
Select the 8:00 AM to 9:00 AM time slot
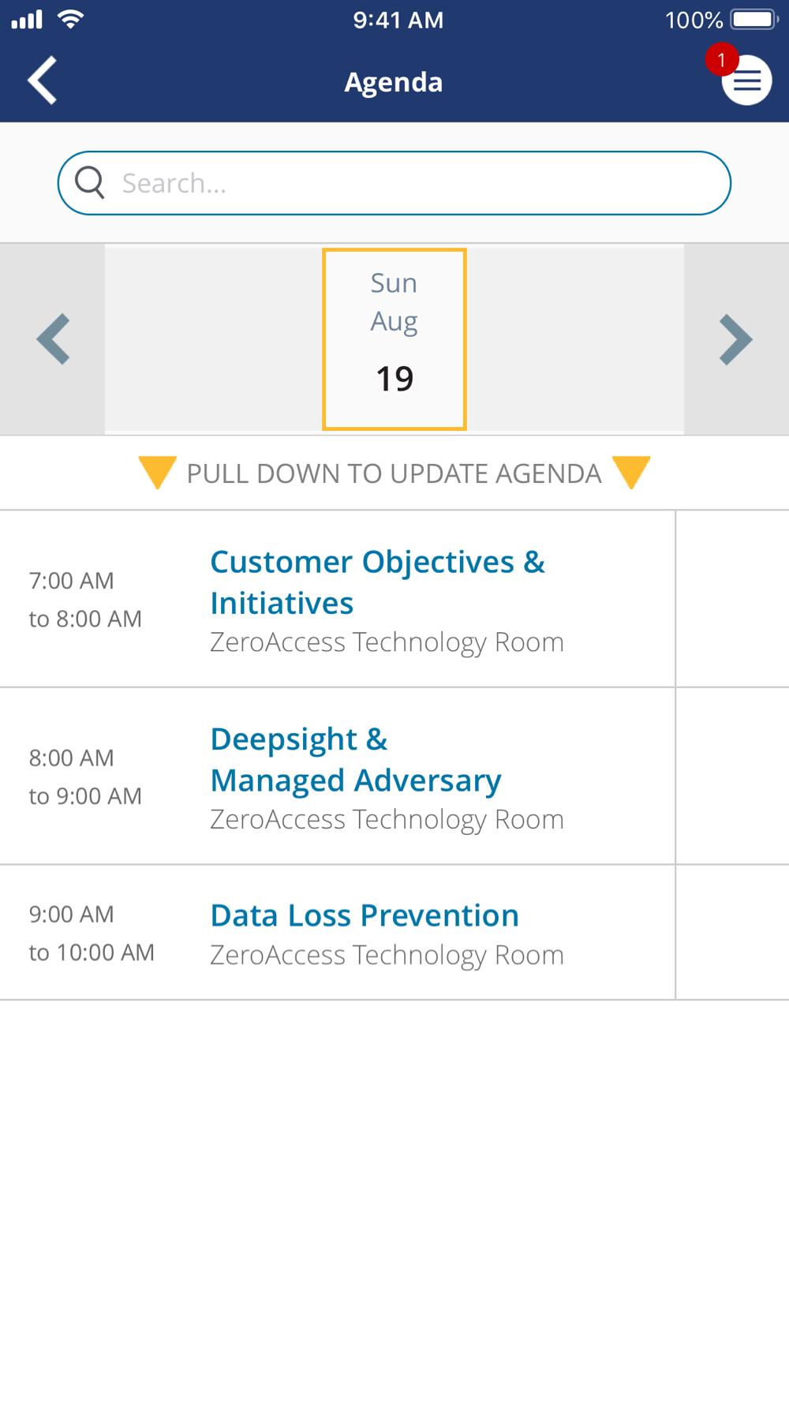click(x=85, y=776)
